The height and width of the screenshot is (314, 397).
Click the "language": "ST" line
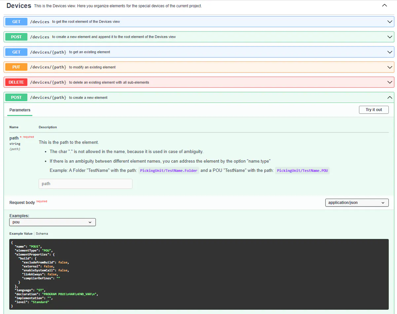click(x=30, y=290)
